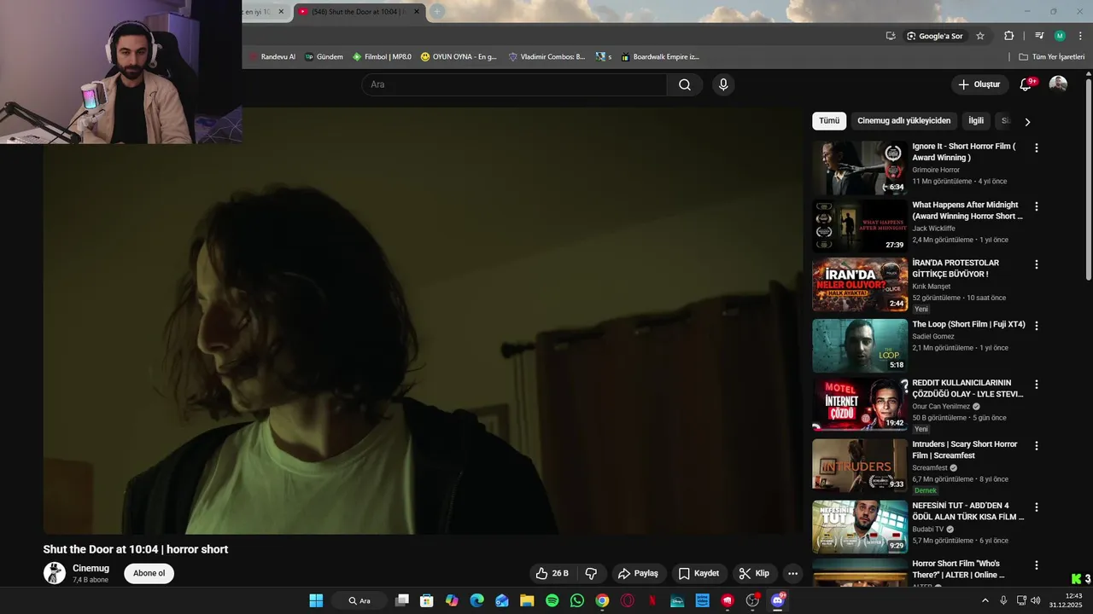1093x614 pixels.
Task: Click the YouTube search input field
Action: tap(514, 84)
